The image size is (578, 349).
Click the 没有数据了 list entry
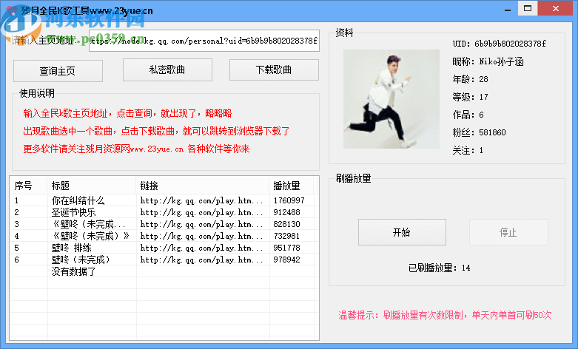[x=74, y=271]
